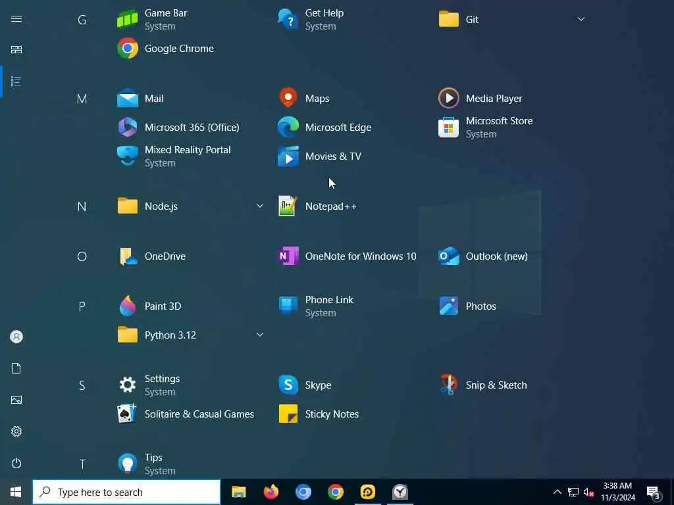
Task: Open Power options in Start sidebar
Action: click(16, 464)
